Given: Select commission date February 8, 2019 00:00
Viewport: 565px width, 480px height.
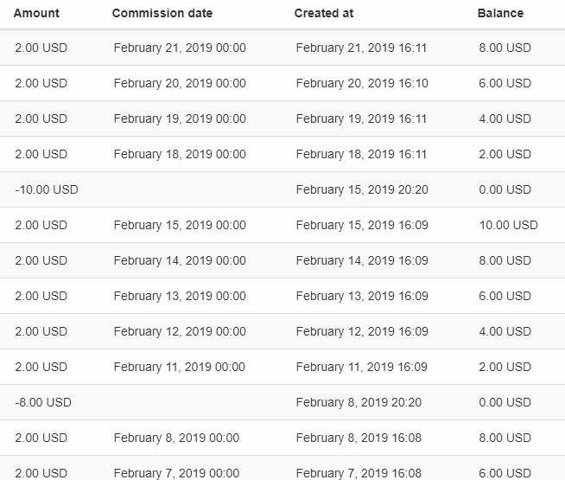Looking at the screenshot, I should tap(176, 438).
